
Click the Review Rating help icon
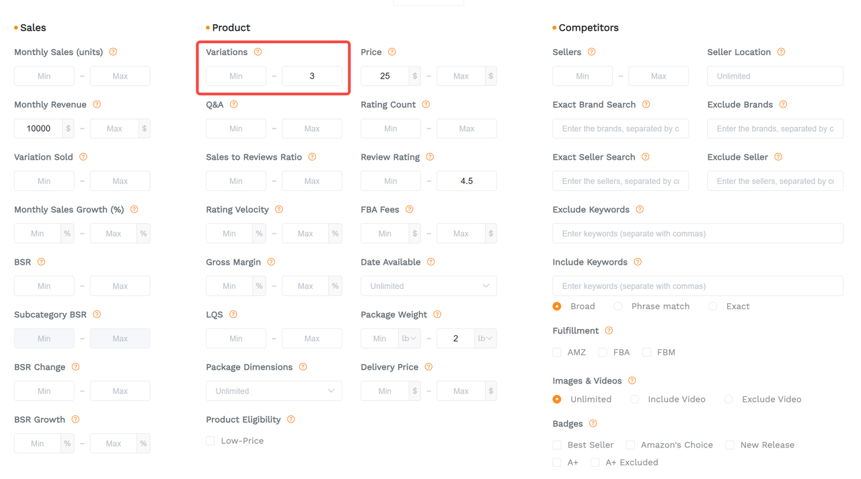(x=429, y=157)
